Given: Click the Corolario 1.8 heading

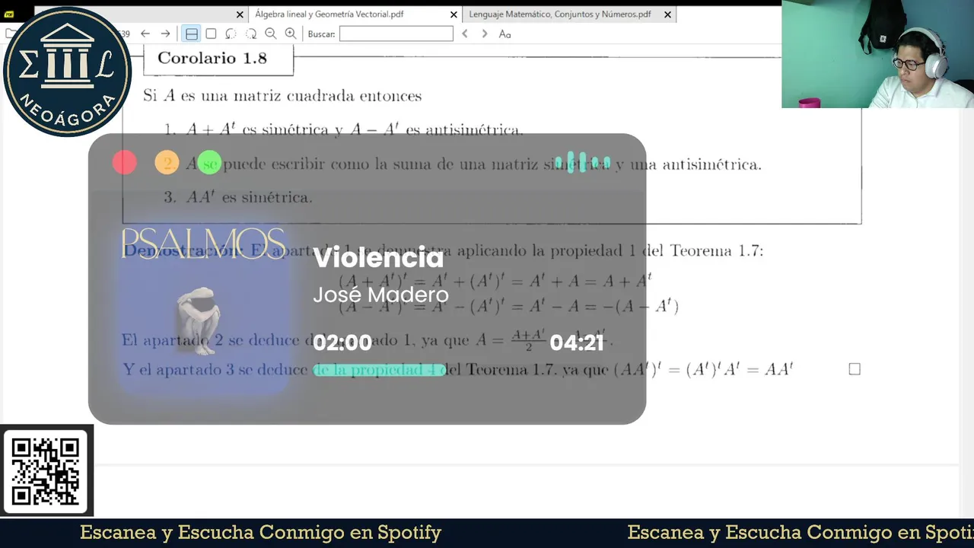Looking at the screenshot, I should tap(212, 59).
